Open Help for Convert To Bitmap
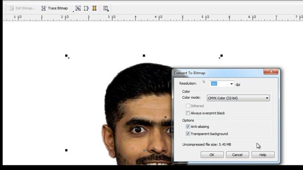303x170 pixels. coord(263,155)
